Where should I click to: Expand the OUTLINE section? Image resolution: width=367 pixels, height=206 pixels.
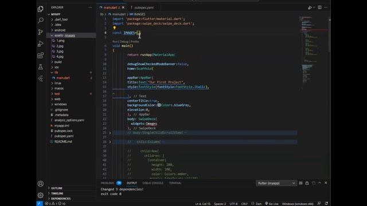[x=57, y=188]
